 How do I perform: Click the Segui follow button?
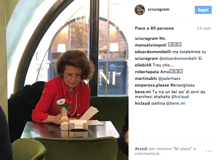tap(203, 10)
